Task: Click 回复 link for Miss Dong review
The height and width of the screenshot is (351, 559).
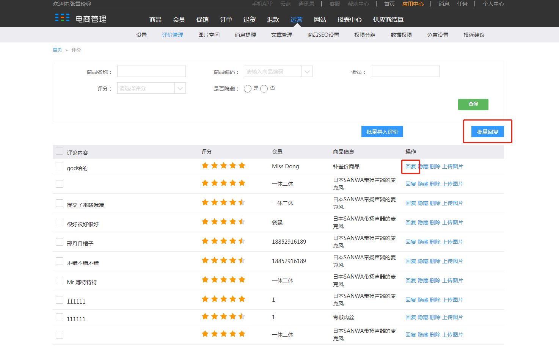Action: [411, 166]
